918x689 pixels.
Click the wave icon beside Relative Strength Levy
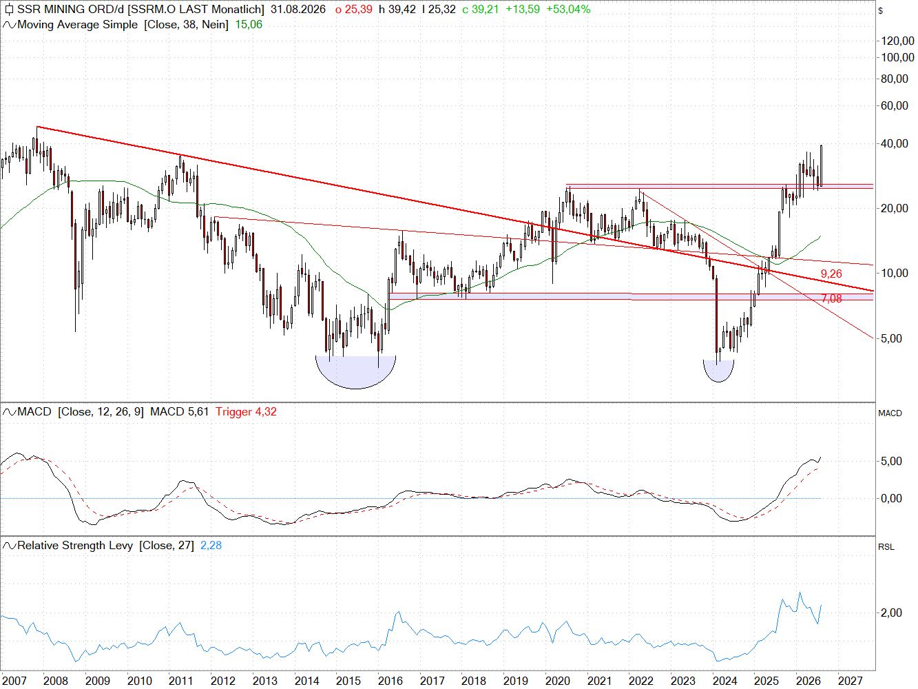(x=9, y=546)
